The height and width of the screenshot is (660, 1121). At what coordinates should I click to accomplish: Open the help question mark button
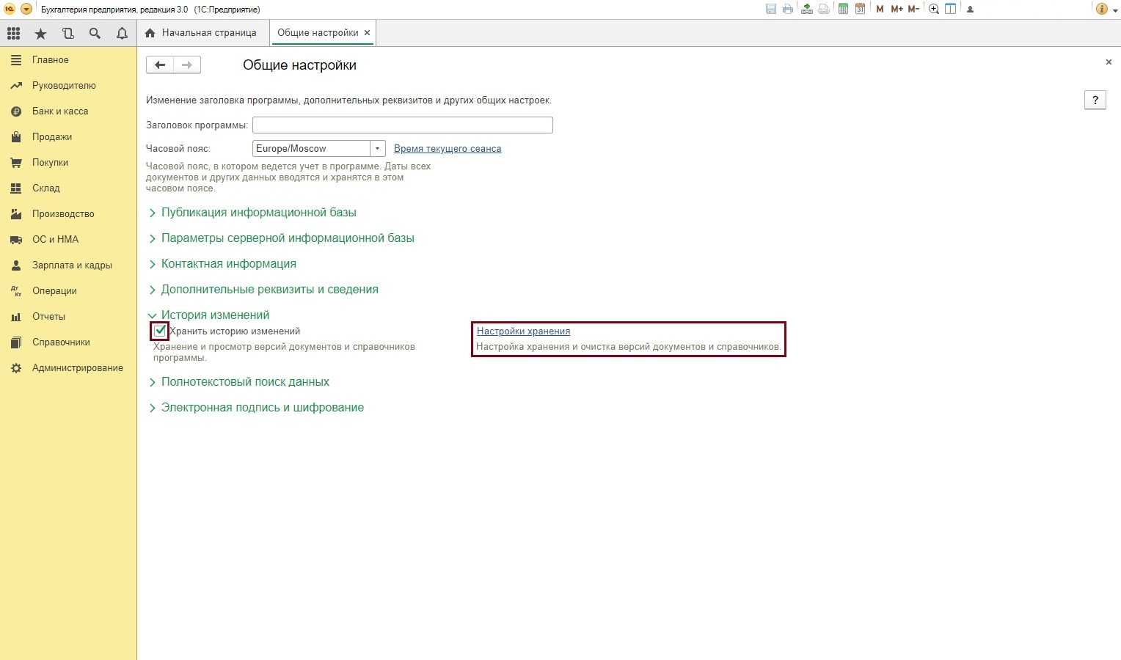coord(1095,100)
